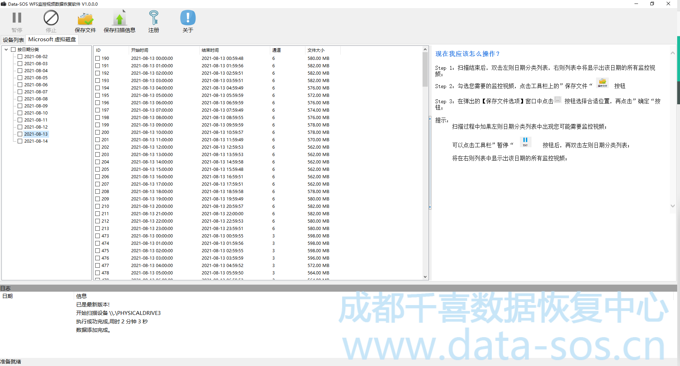Click the app icon in title bar
The height and width of the screenshot is (366, 680).
point(4,4)
